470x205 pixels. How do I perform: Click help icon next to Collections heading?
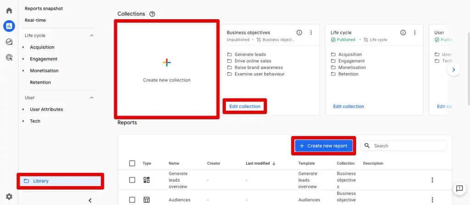pos(152,14)
